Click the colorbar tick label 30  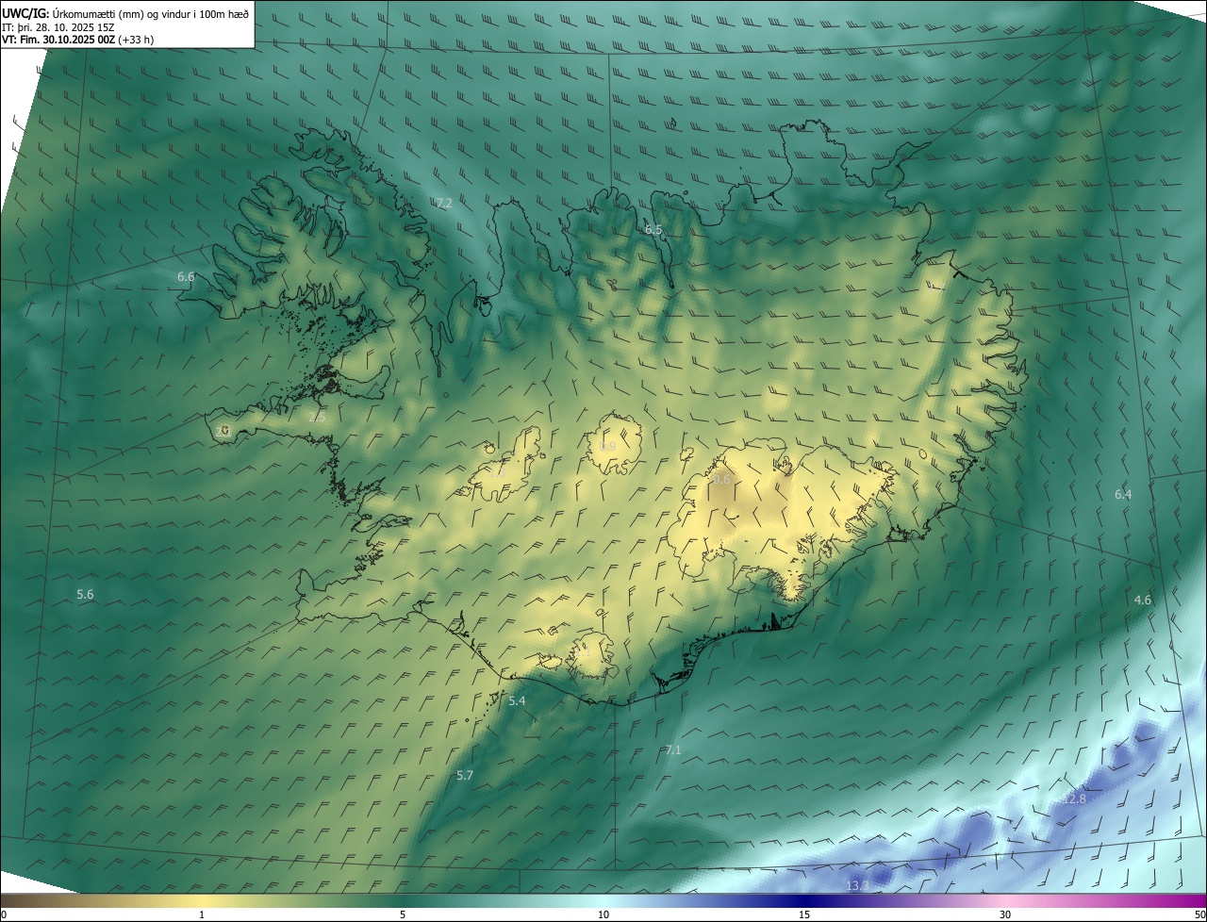[1005, 914]
